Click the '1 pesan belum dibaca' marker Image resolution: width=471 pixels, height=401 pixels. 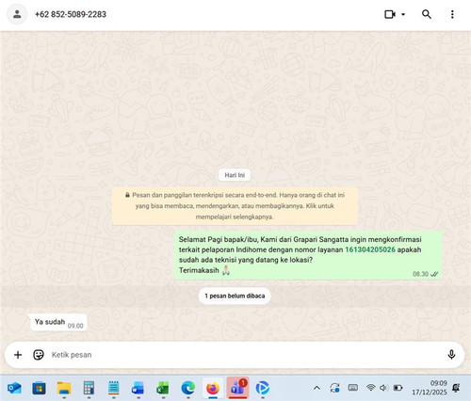pyautogui.click(x=235, y=296)
